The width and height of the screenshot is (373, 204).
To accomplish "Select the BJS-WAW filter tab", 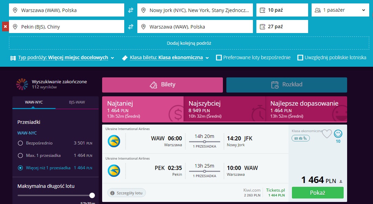I will tap(77, 102).
